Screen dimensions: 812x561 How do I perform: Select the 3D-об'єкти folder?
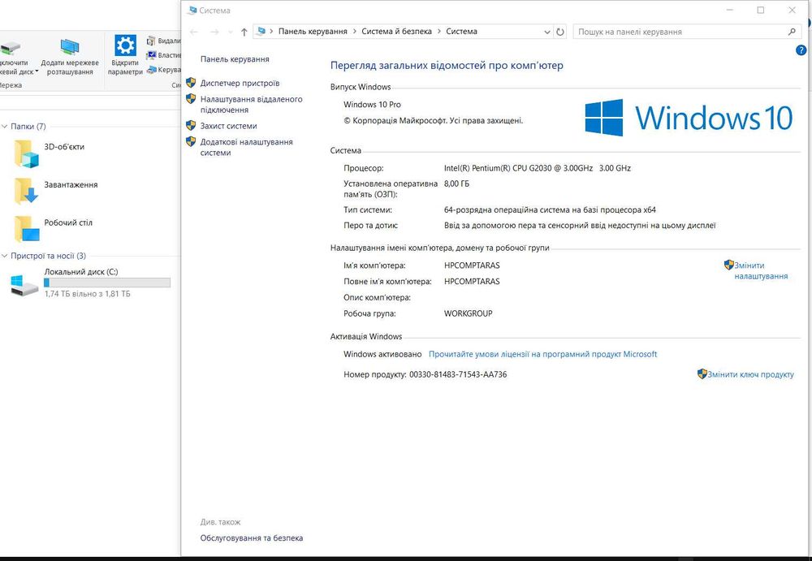(x=50, y=153)
